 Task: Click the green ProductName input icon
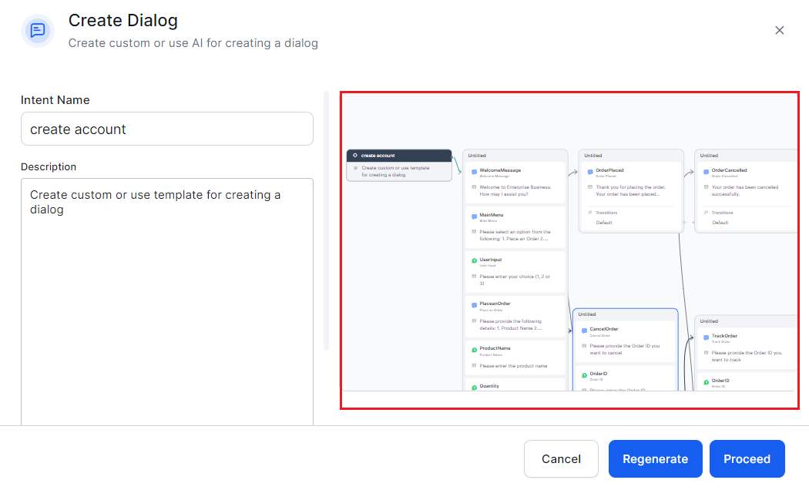point(473,348)
